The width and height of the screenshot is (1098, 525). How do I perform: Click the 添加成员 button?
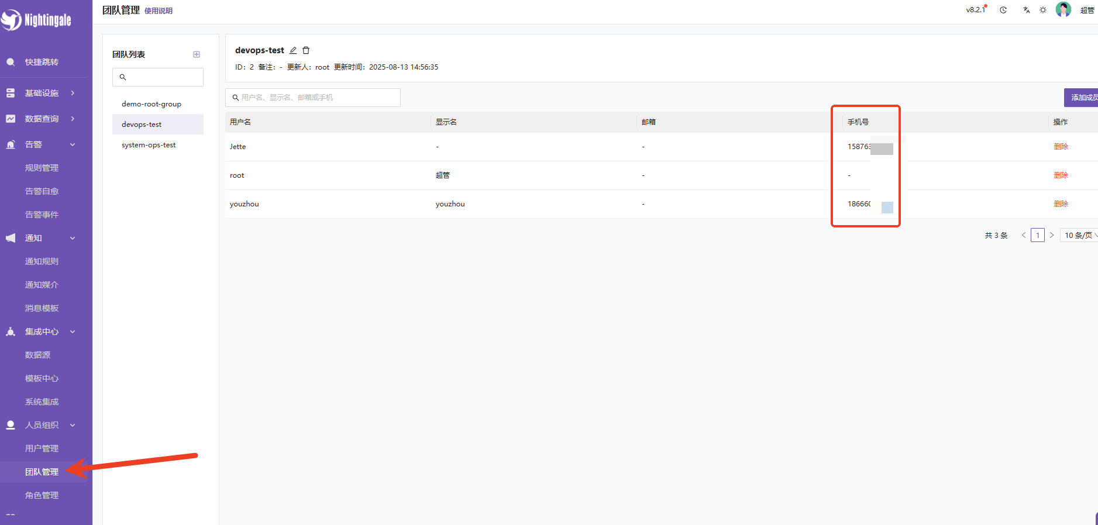point(1083,98)
